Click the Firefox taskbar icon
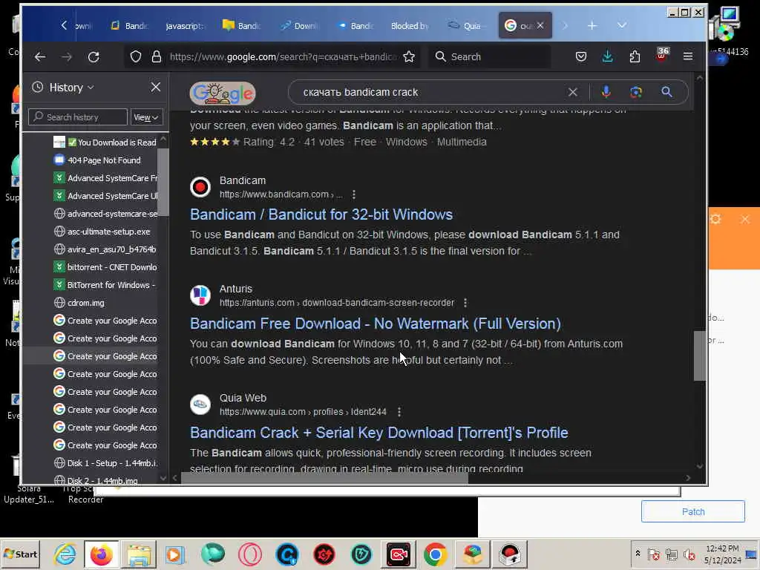 [101, 554]
